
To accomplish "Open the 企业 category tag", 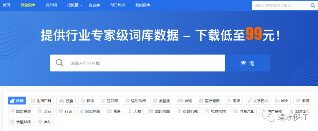I will pyautogui.click(x=45, y=111).
